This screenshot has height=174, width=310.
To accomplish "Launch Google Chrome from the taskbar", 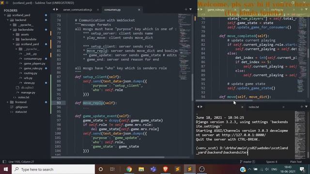I will [129, 169].
